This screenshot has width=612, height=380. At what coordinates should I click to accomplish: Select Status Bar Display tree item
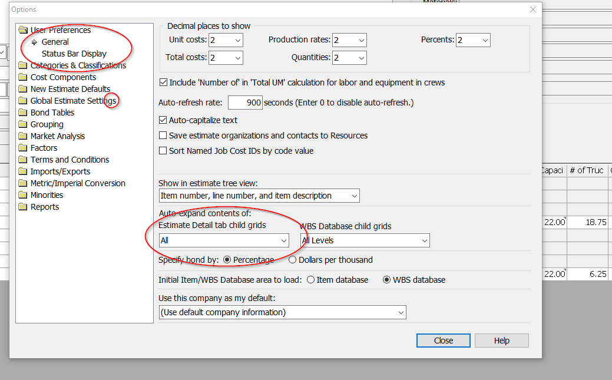tap(74, 54)
